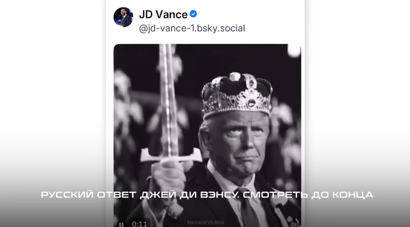This screenshot has height=227, width=410.
Task: Click the blue verified badge
Action: click(x=194, y=14)
